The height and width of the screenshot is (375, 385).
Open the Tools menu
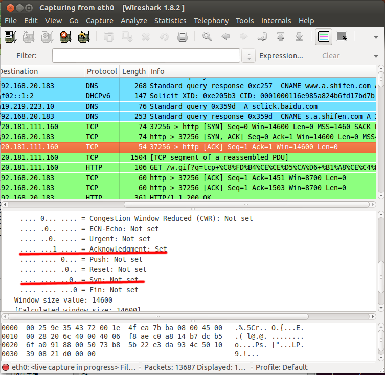click(x=245, y=21)
